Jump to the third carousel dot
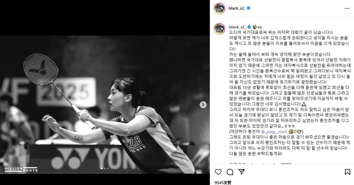354x185 pixels. (108, 168)
